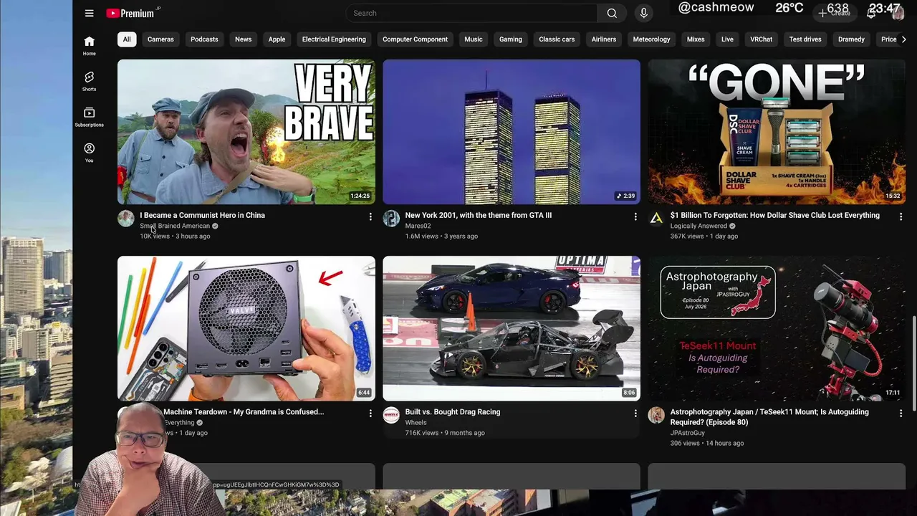Image resolution: width=917 pixels, height=516 pixels.
Task: Open title 'I Became a Communist Hero in China'
Action: point(202,215)
